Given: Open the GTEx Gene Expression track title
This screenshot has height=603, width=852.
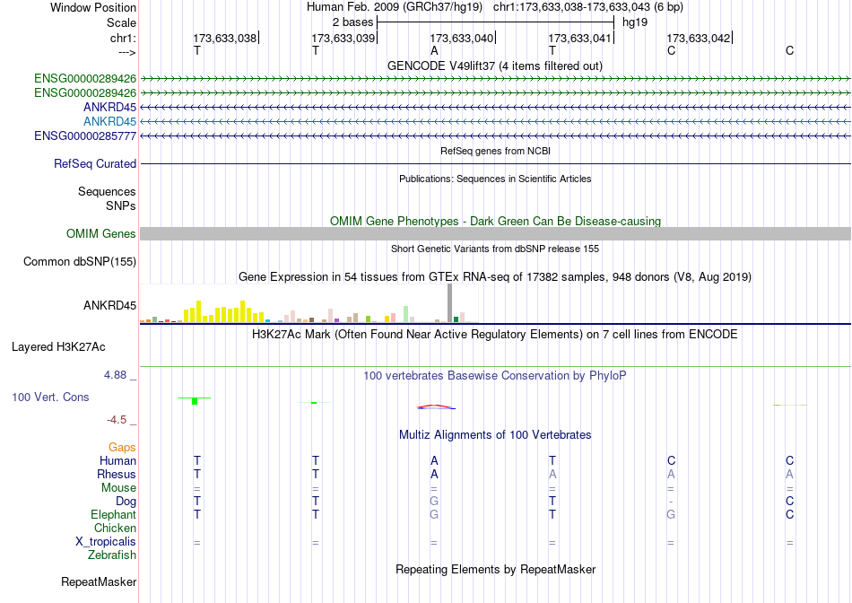Looking at the screenshot, I should tap(495, 276).
